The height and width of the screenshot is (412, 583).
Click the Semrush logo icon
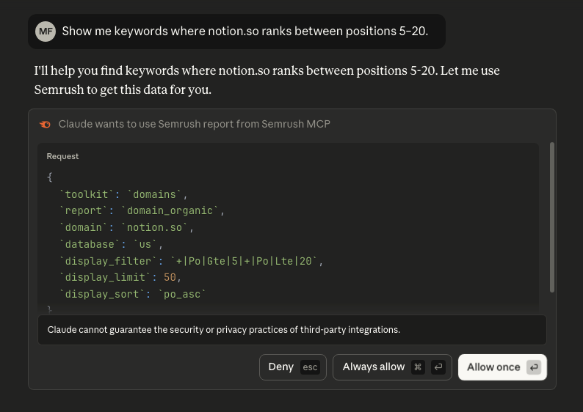[x=46, y=125]
